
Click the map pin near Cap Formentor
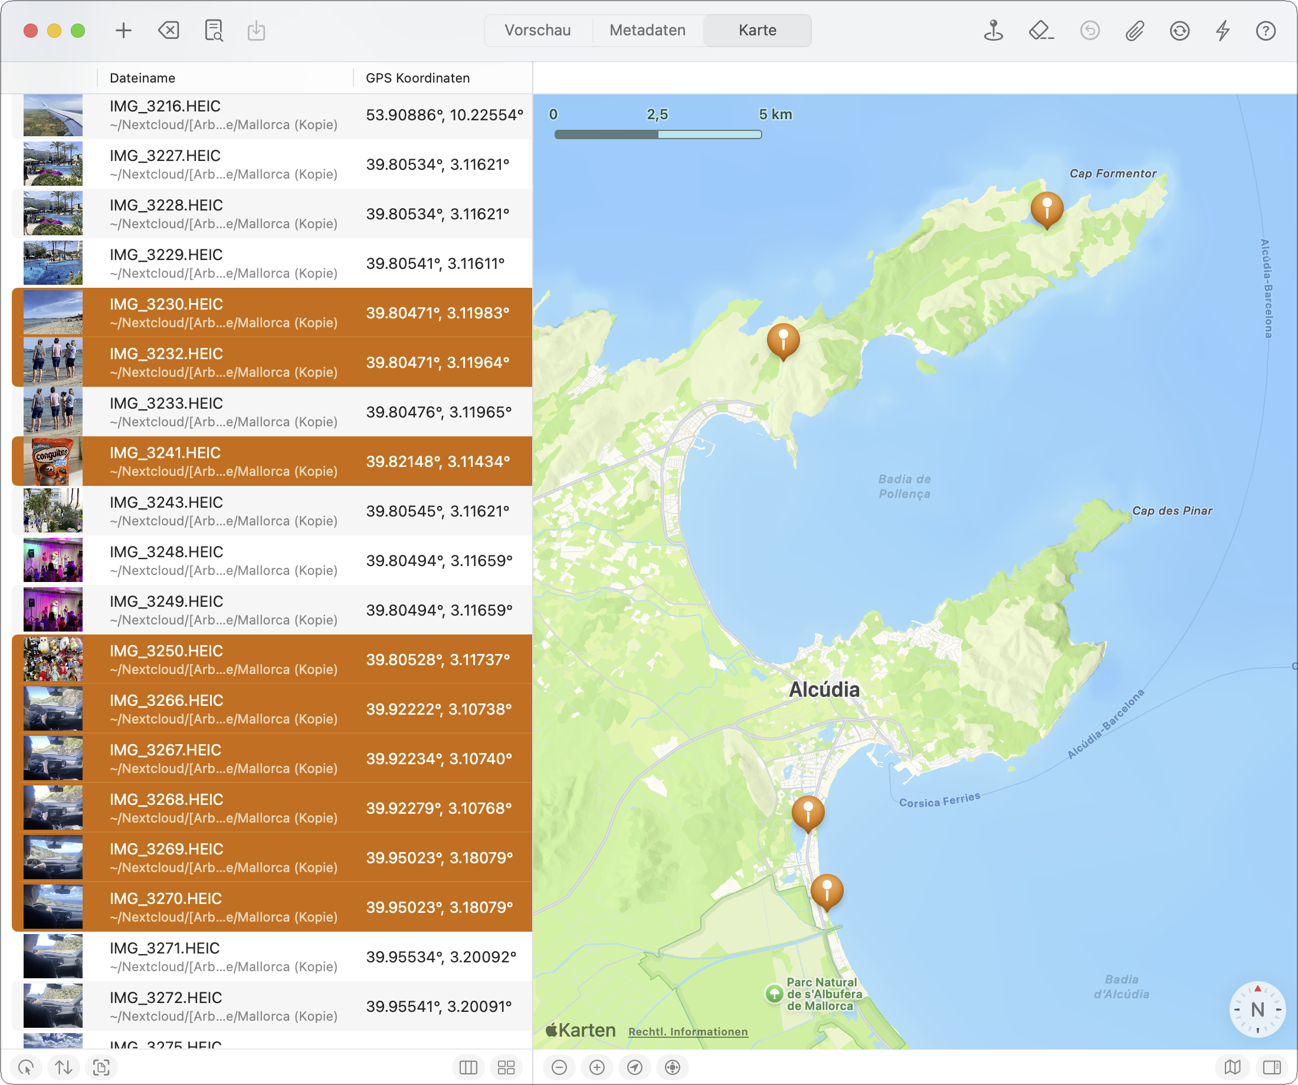[1047, 208]
